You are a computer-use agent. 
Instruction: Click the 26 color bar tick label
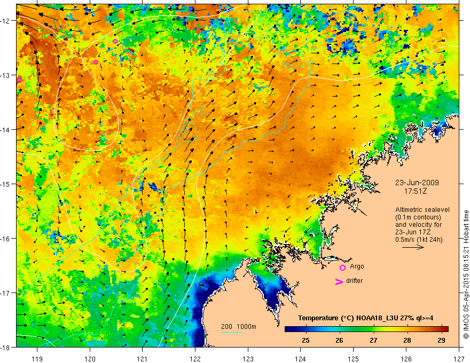(x=339, y=340)
